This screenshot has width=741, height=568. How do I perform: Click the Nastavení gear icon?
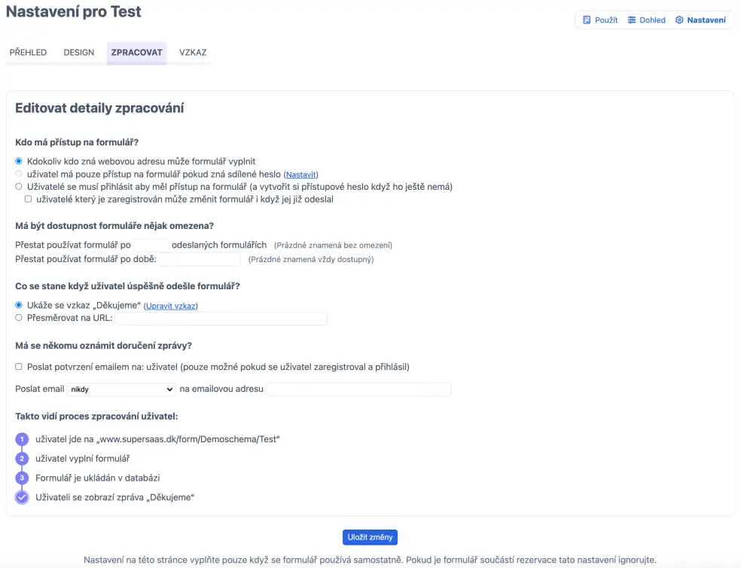[679, 20]
